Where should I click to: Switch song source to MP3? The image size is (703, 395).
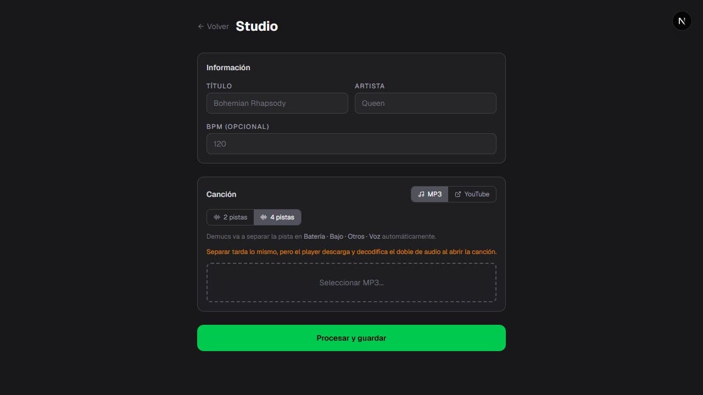(429, 194)
